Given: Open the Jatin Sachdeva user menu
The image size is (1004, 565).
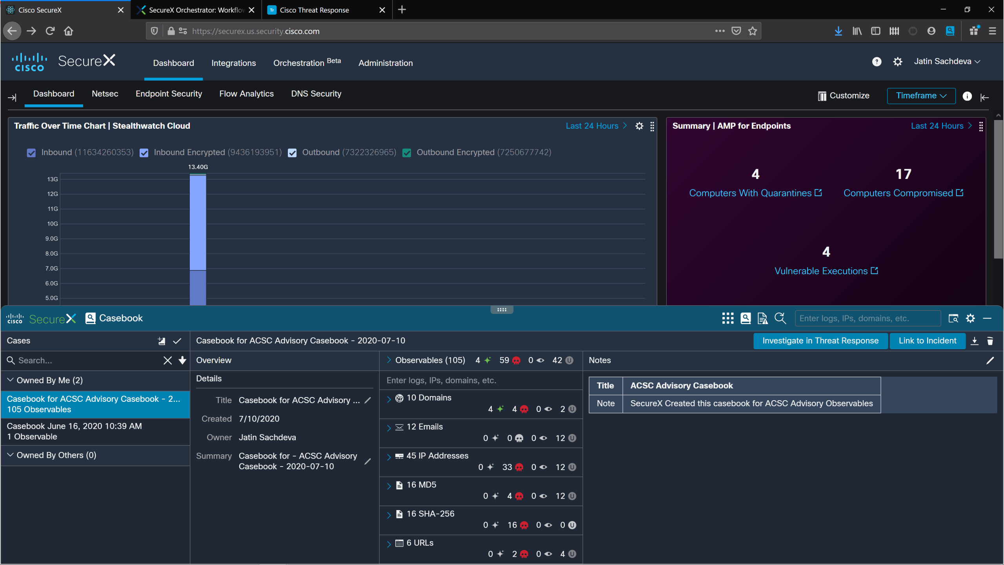Looking at the screenshot, I should (947, 62).
